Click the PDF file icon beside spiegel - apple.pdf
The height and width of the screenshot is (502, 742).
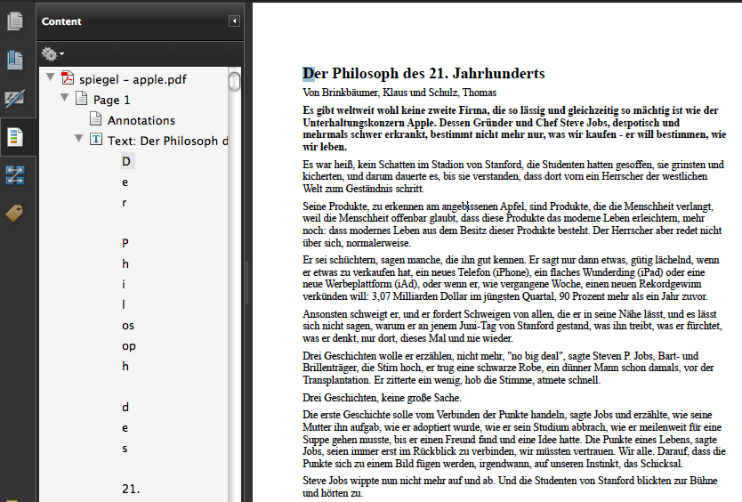pos(68,78)
